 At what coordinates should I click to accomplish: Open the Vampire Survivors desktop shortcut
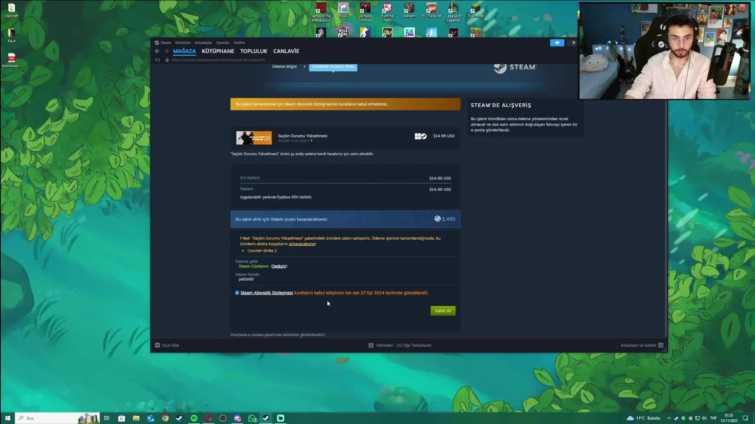(365, 12)
